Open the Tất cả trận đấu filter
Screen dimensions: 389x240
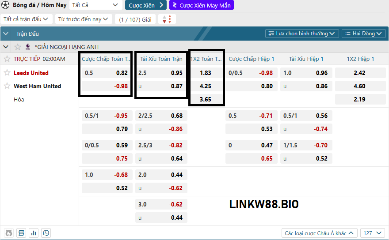(x=26, y=19)
